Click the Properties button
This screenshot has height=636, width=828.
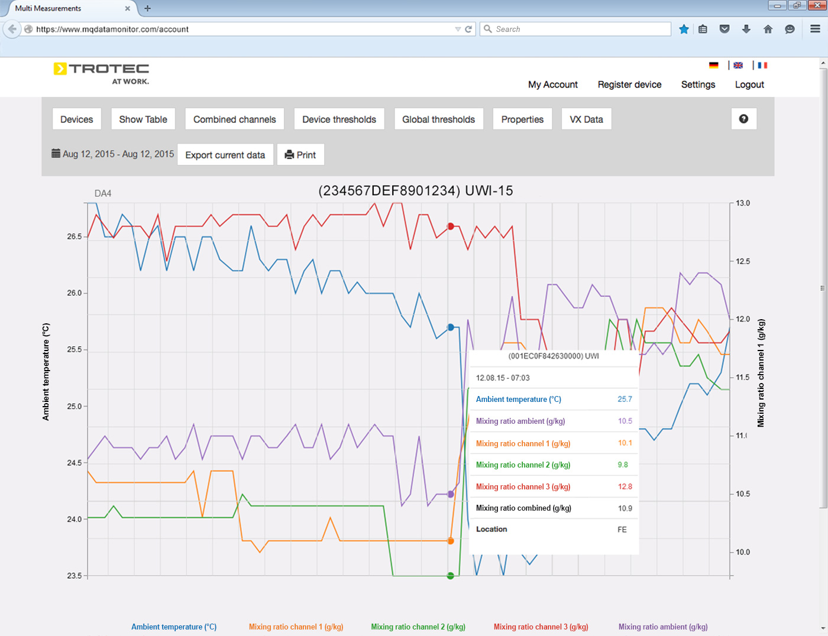coord(522,119)
